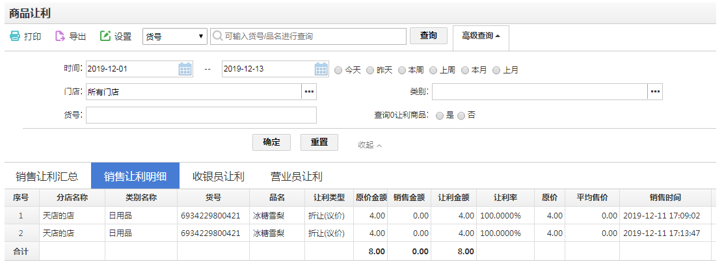Click the 确定 button

coord(271,142)
